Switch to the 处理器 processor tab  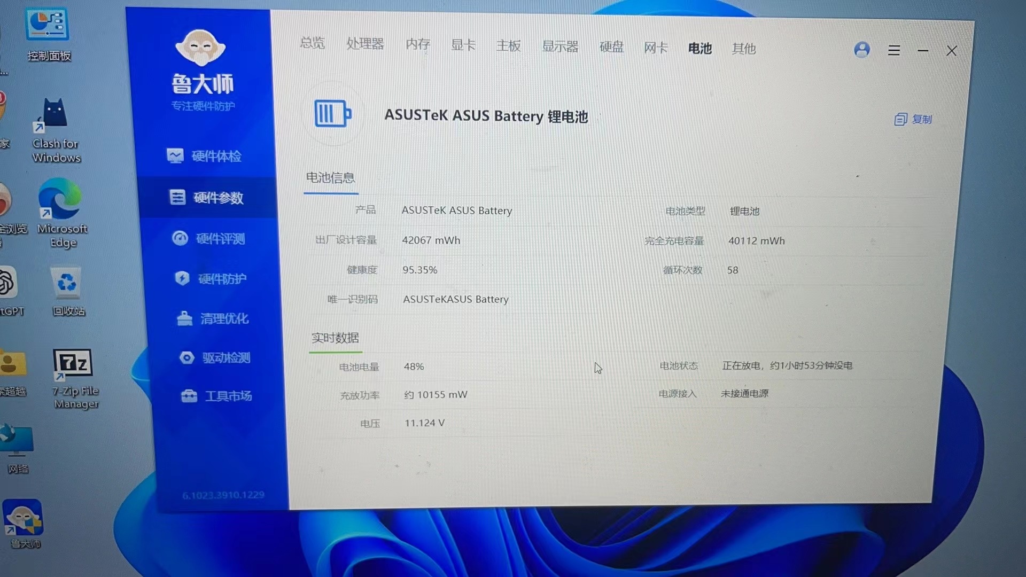tap(365, 44)
